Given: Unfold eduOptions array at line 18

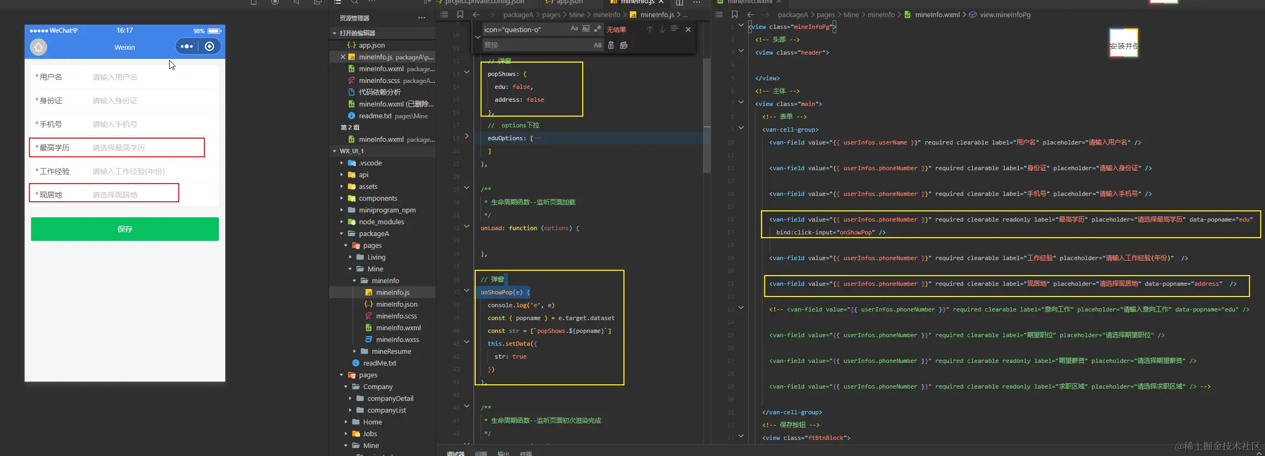Looking at the screenshot, I should point(467,136).
